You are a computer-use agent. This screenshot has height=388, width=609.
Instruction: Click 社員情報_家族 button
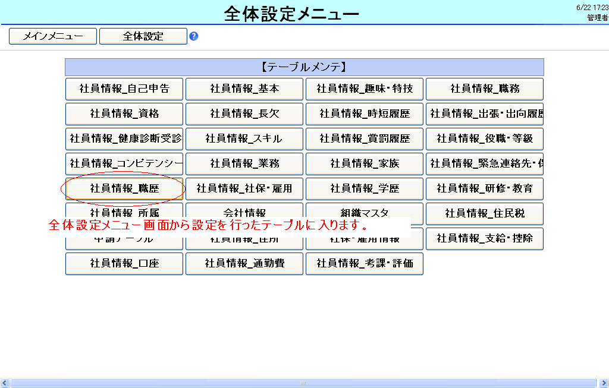(x=365, y=164)
